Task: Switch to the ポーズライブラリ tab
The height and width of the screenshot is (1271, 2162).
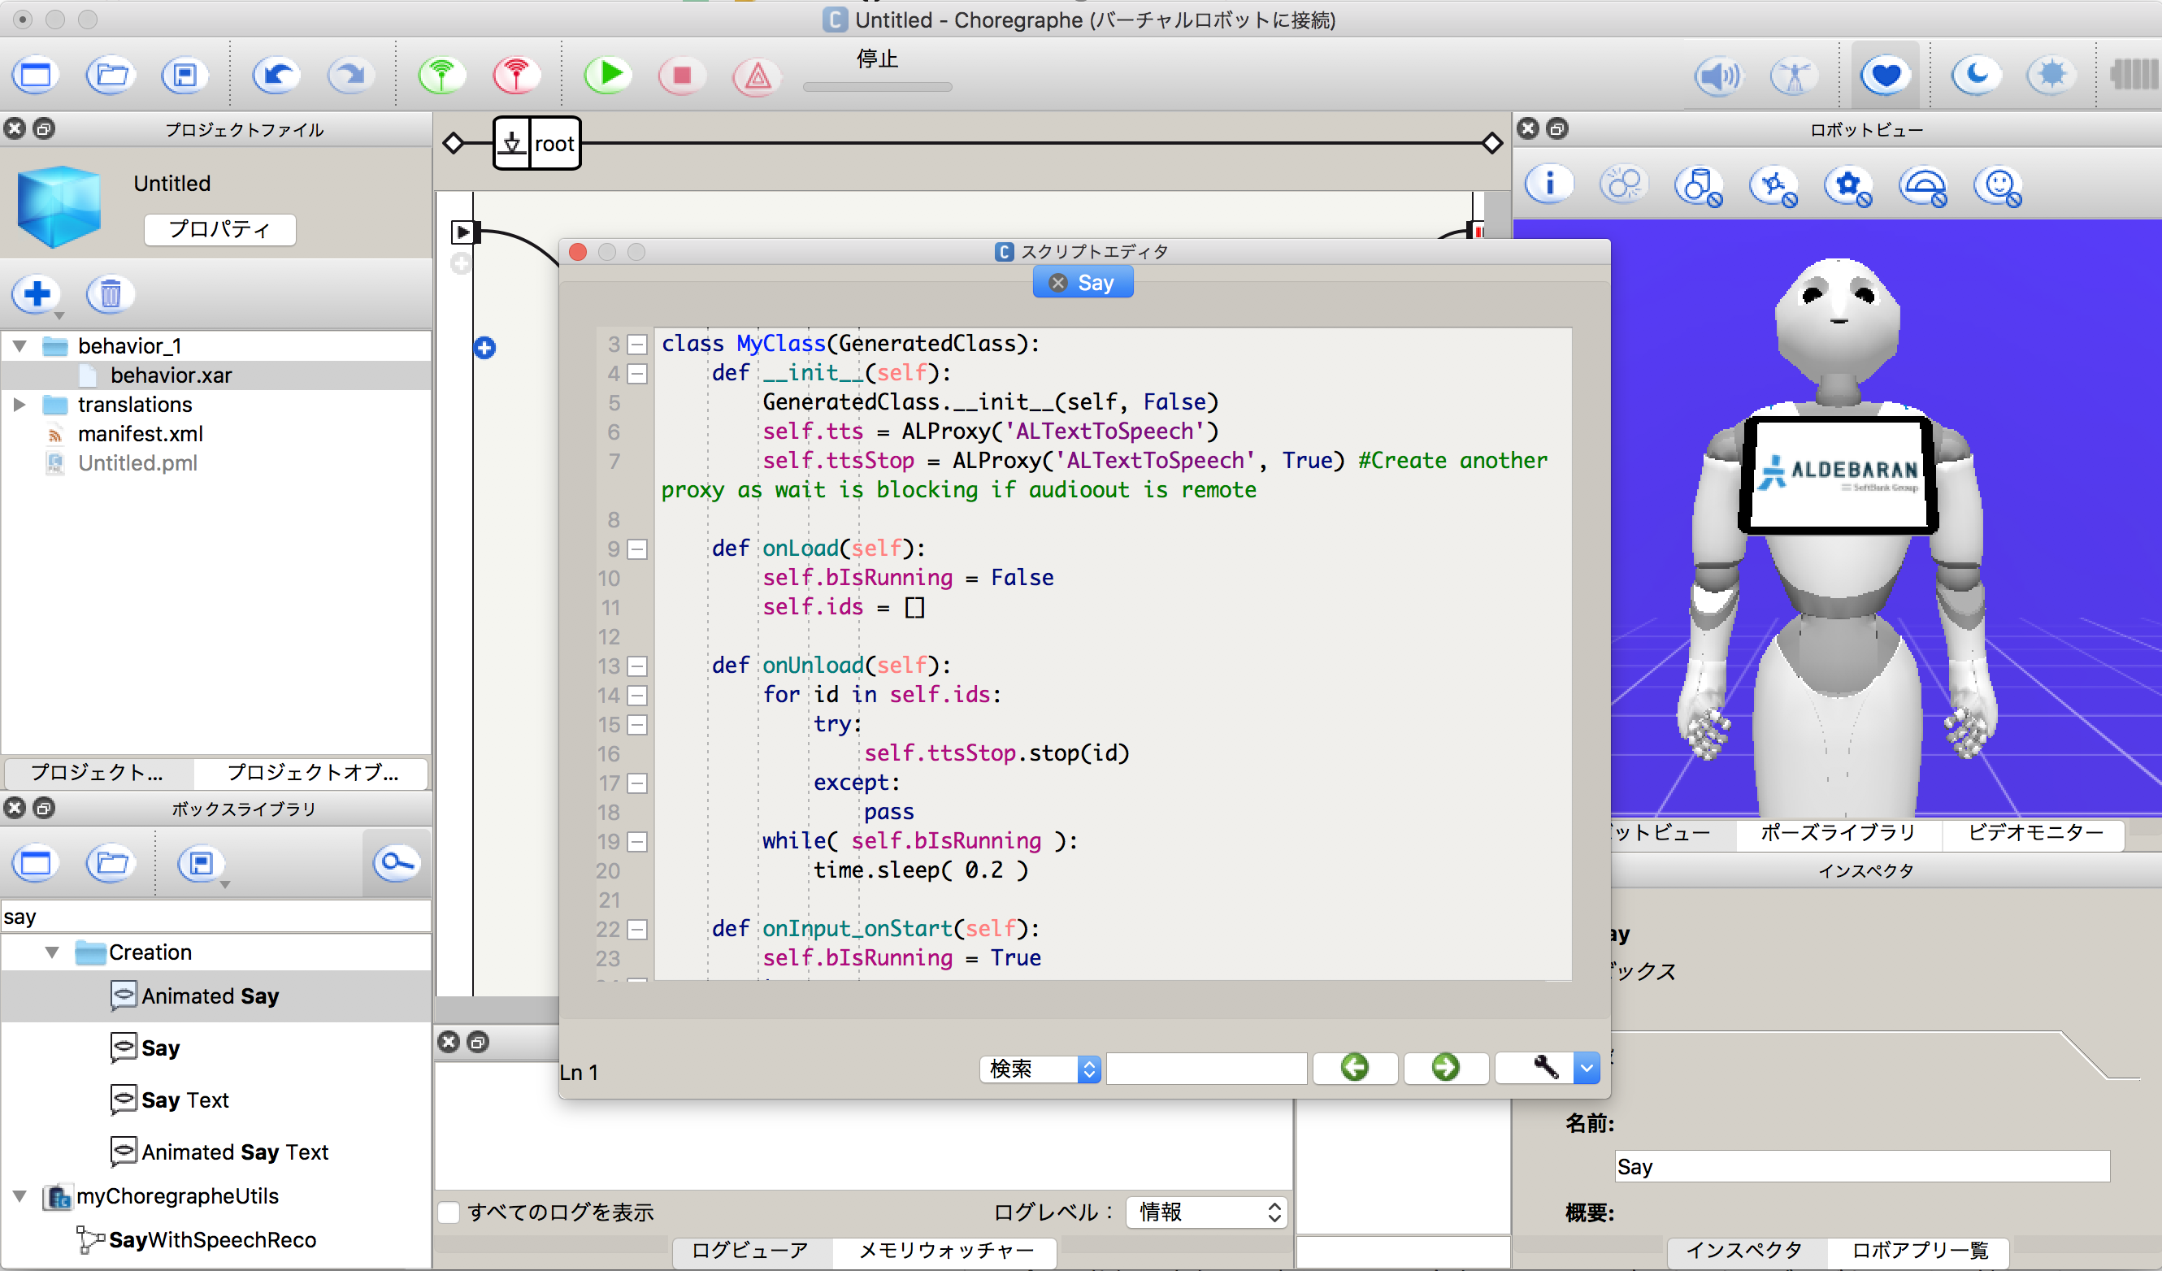Action: point(1837,833)
